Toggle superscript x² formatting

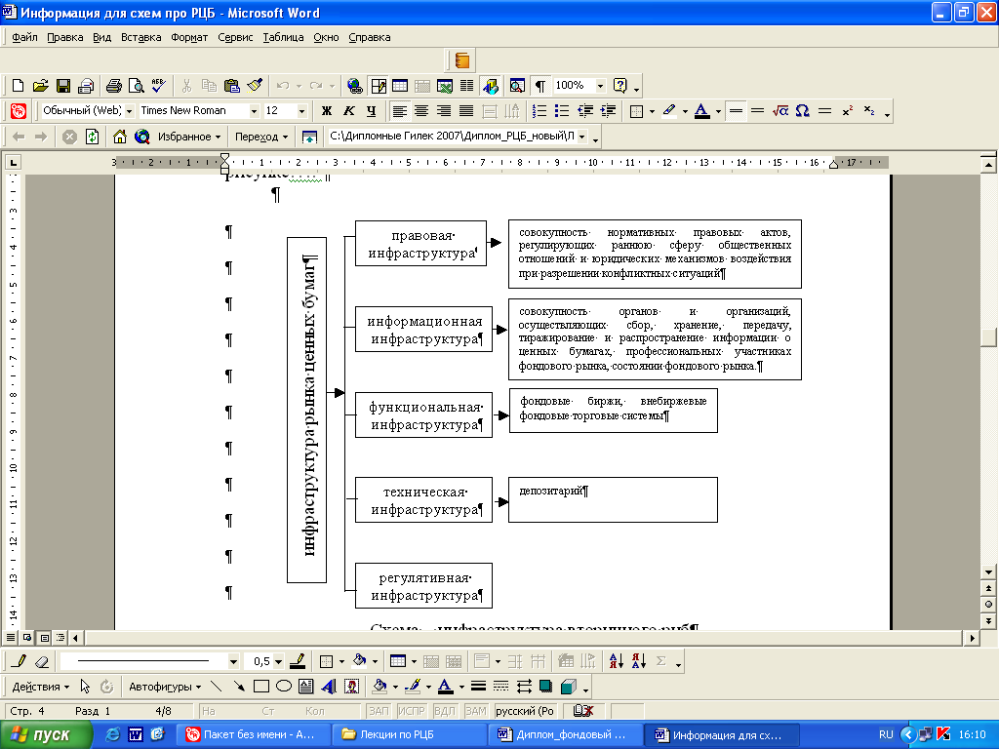click(848, 111)
